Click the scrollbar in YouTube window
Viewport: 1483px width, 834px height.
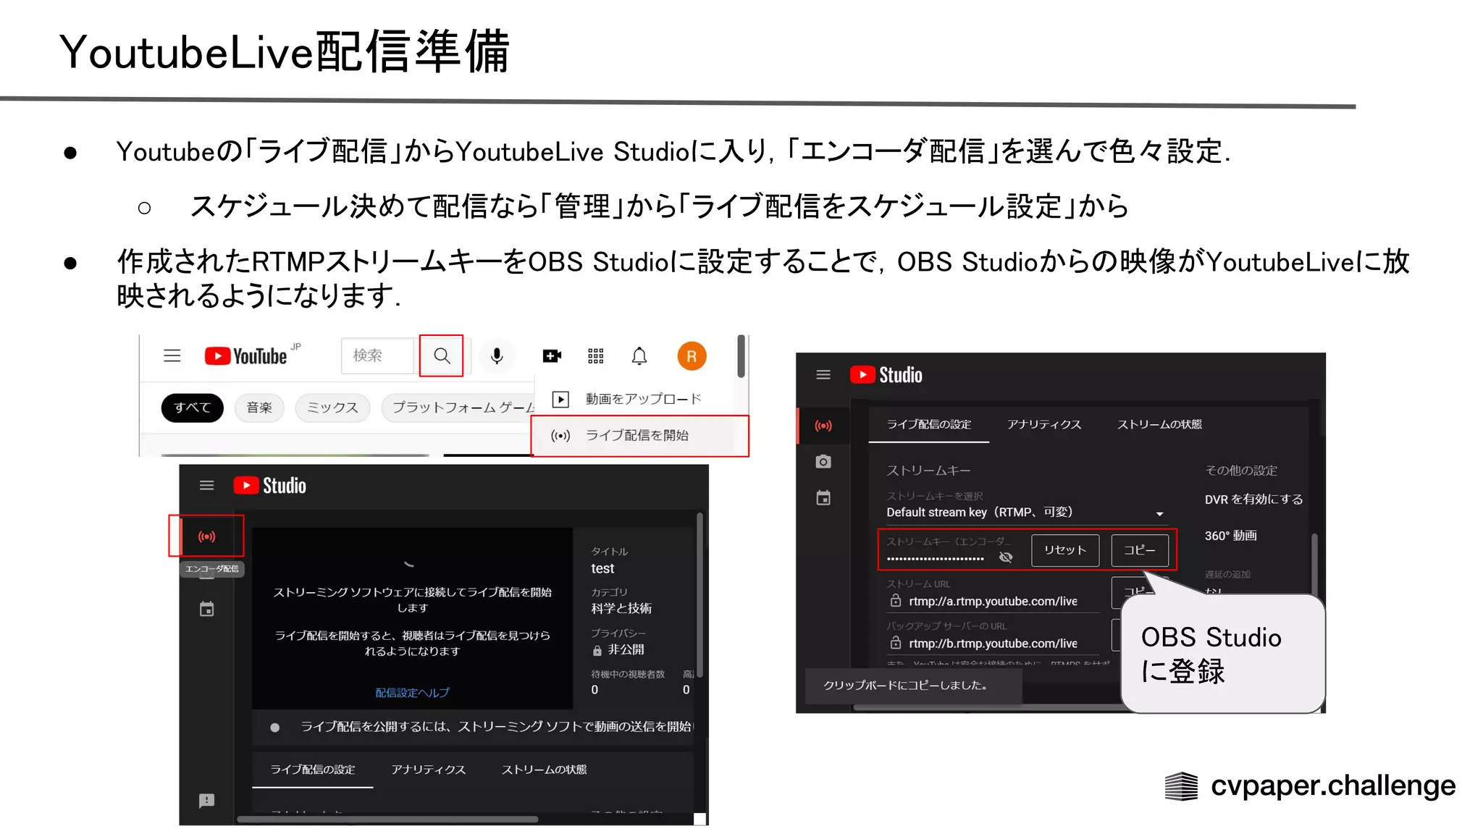[741, 356]
